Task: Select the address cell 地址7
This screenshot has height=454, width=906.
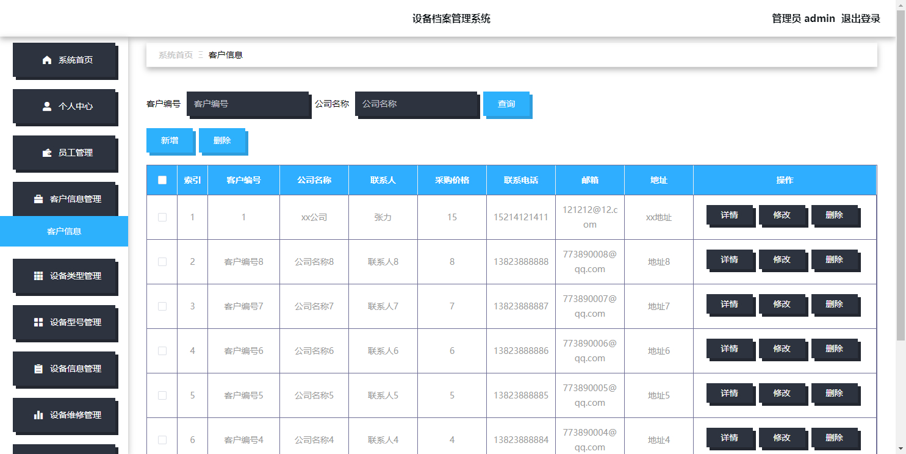Action: (x=659, y=306)
